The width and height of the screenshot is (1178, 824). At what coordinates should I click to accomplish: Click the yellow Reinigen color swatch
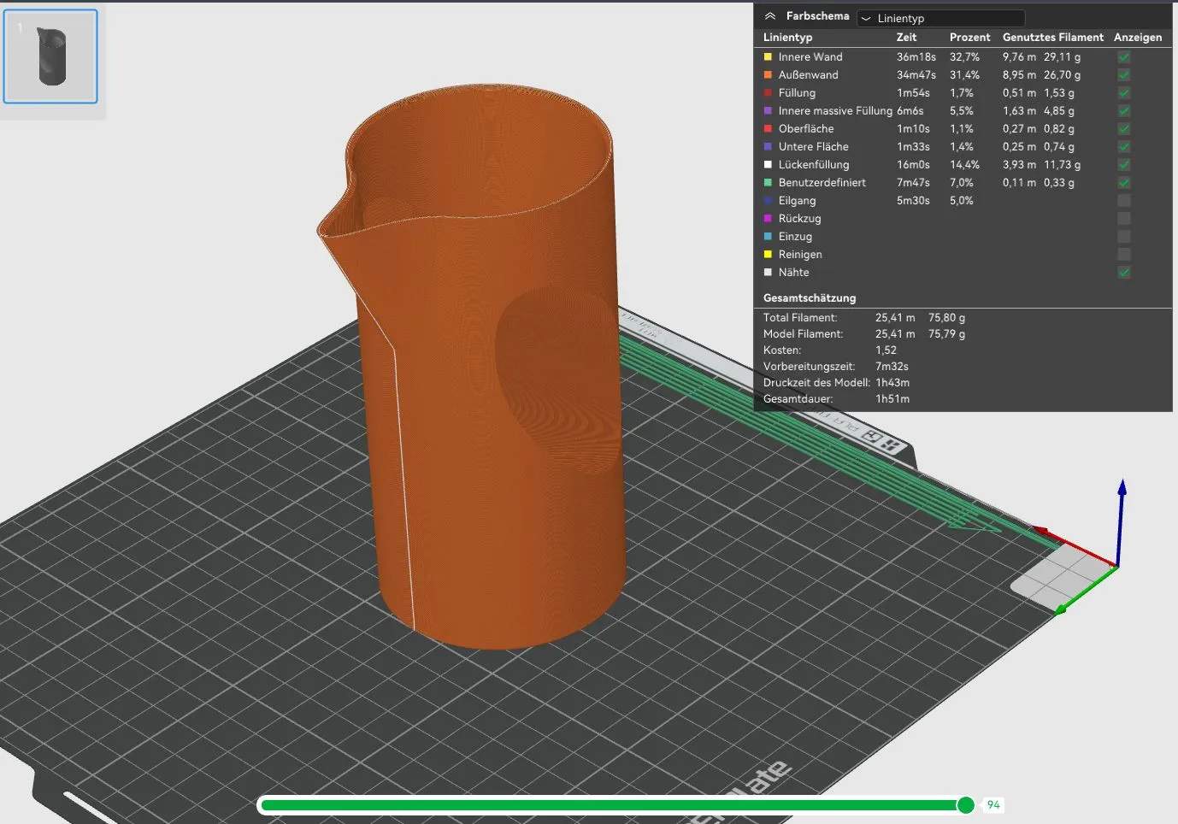point(768,255)
